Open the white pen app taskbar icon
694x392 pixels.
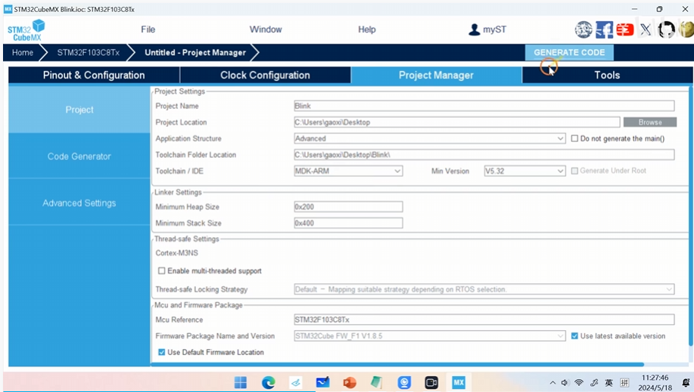click(x=296, y=382)
